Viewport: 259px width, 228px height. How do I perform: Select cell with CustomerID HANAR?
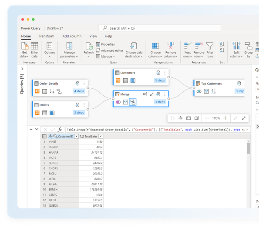coord(64,152)
